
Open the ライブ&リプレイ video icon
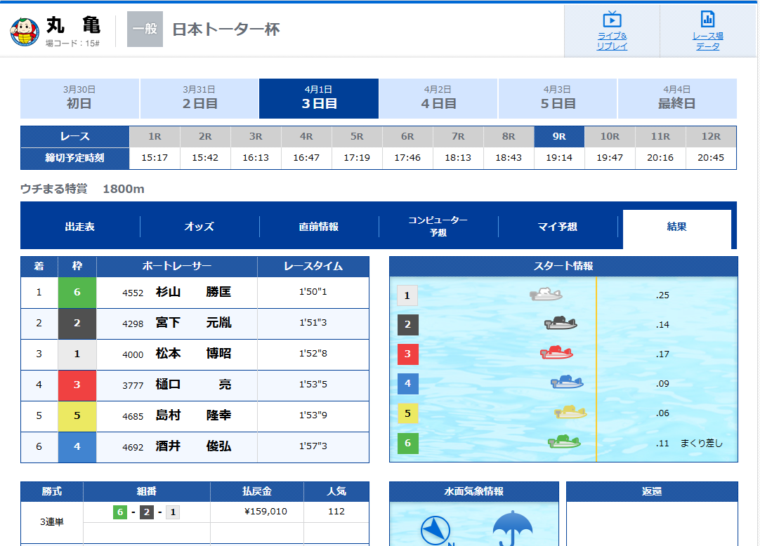point(612,20)
